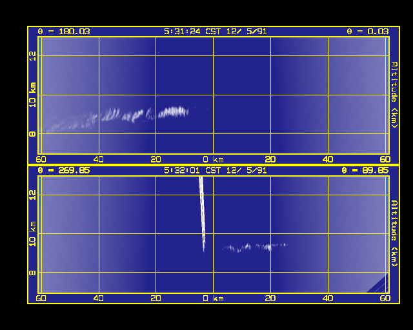Image resolution: width=413 pixels, height=330 pixels.
Task: Select the 10 km altitude tick in the 5:32:01 panel
Action: coord(32,234)
